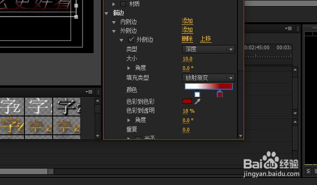317x185 pixels.
Task: Select the red gradient color stop
Action: point(220,94)
